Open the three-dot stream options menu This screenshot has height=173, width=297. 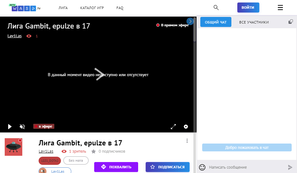[x=187, y=141]
